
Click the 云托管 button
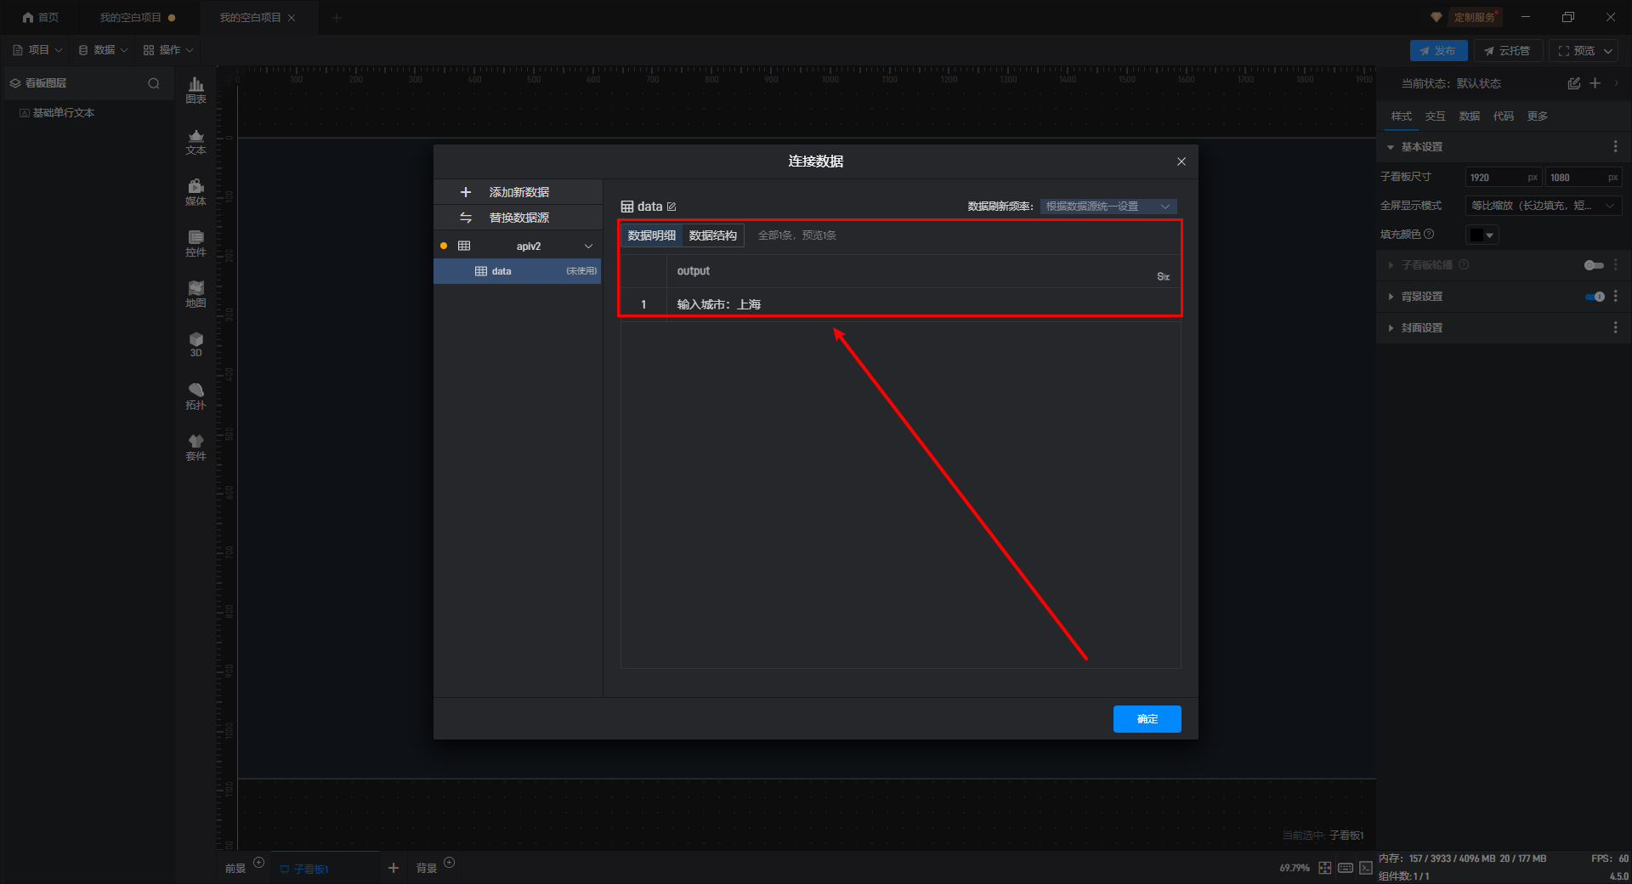click(1508, 51)
